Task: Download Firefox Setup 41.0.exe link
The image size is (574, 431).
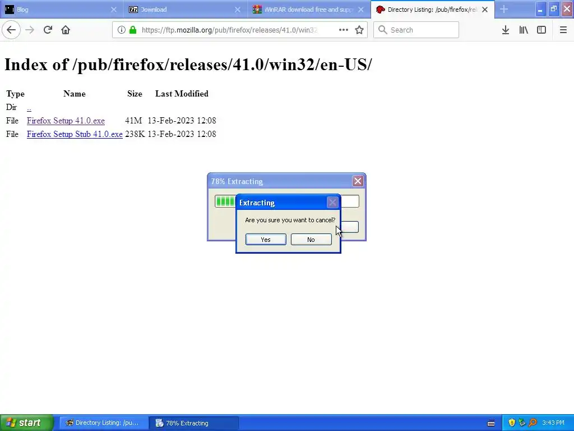Action: pos(66,121)
